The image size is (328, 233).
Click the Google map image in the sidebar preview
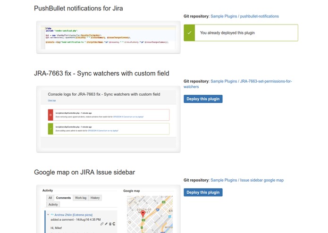click(150, 214)
